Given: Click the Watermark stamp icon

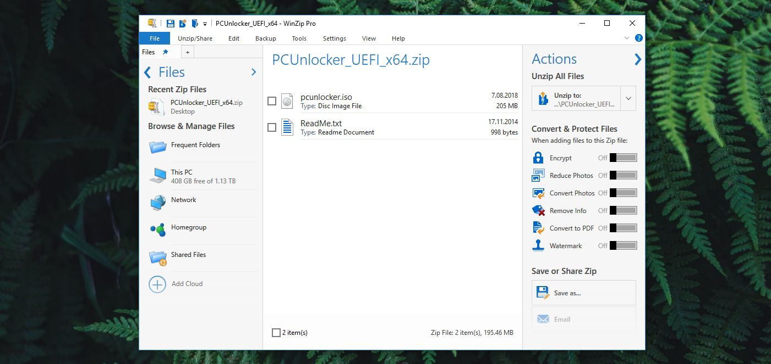Looking at the screenshot, I should coord(538,245).
